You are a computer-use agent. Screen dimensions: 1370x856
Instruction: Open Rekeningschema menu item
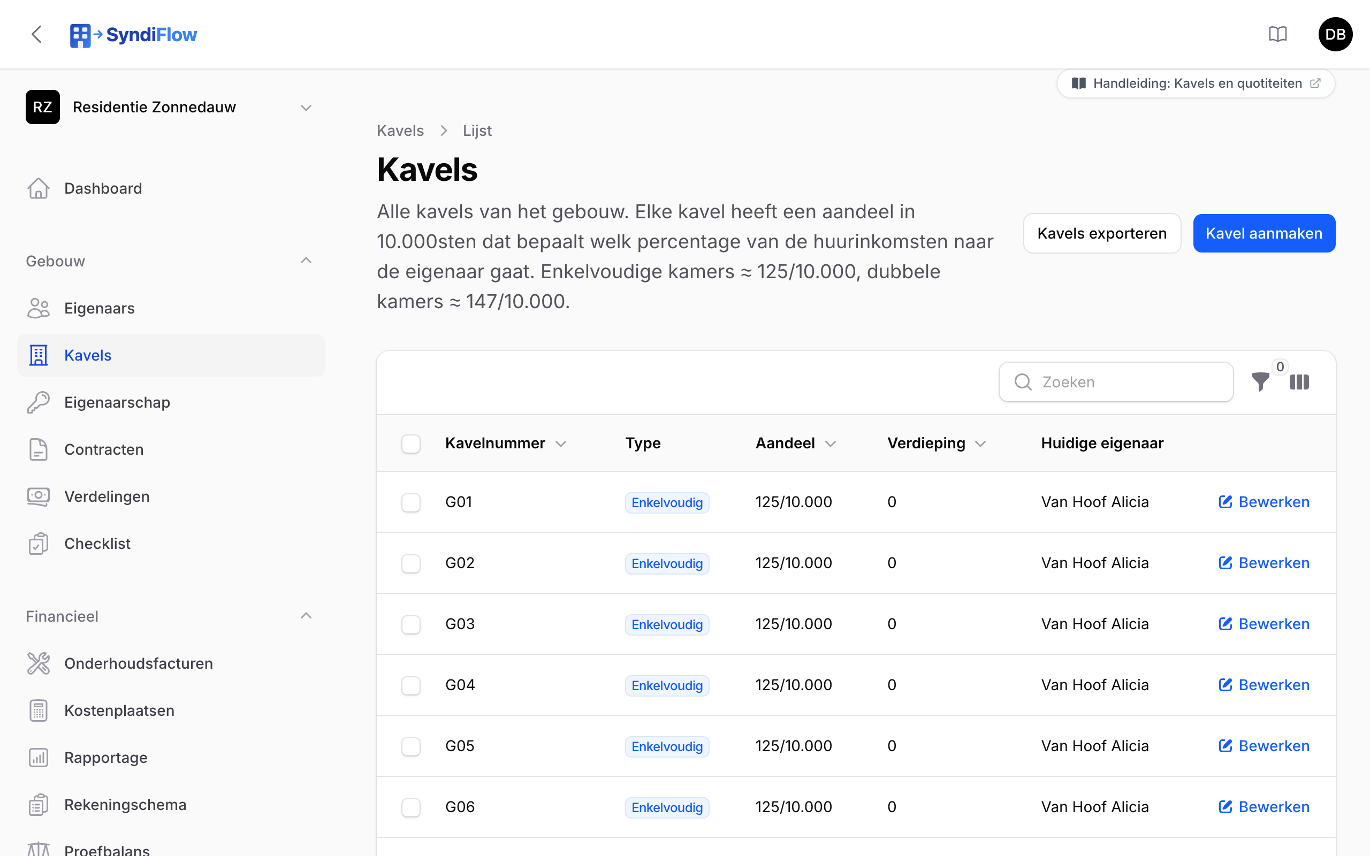point(171,805)
